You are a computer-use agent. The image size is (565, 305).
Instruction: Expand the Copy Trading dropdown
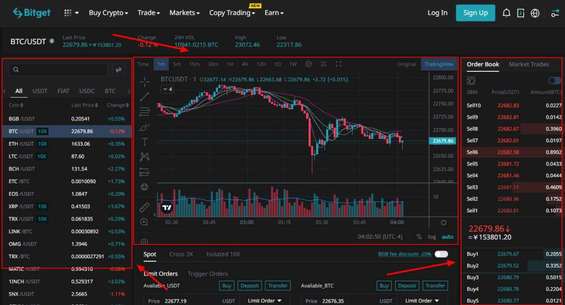click(x=232, y=13)
